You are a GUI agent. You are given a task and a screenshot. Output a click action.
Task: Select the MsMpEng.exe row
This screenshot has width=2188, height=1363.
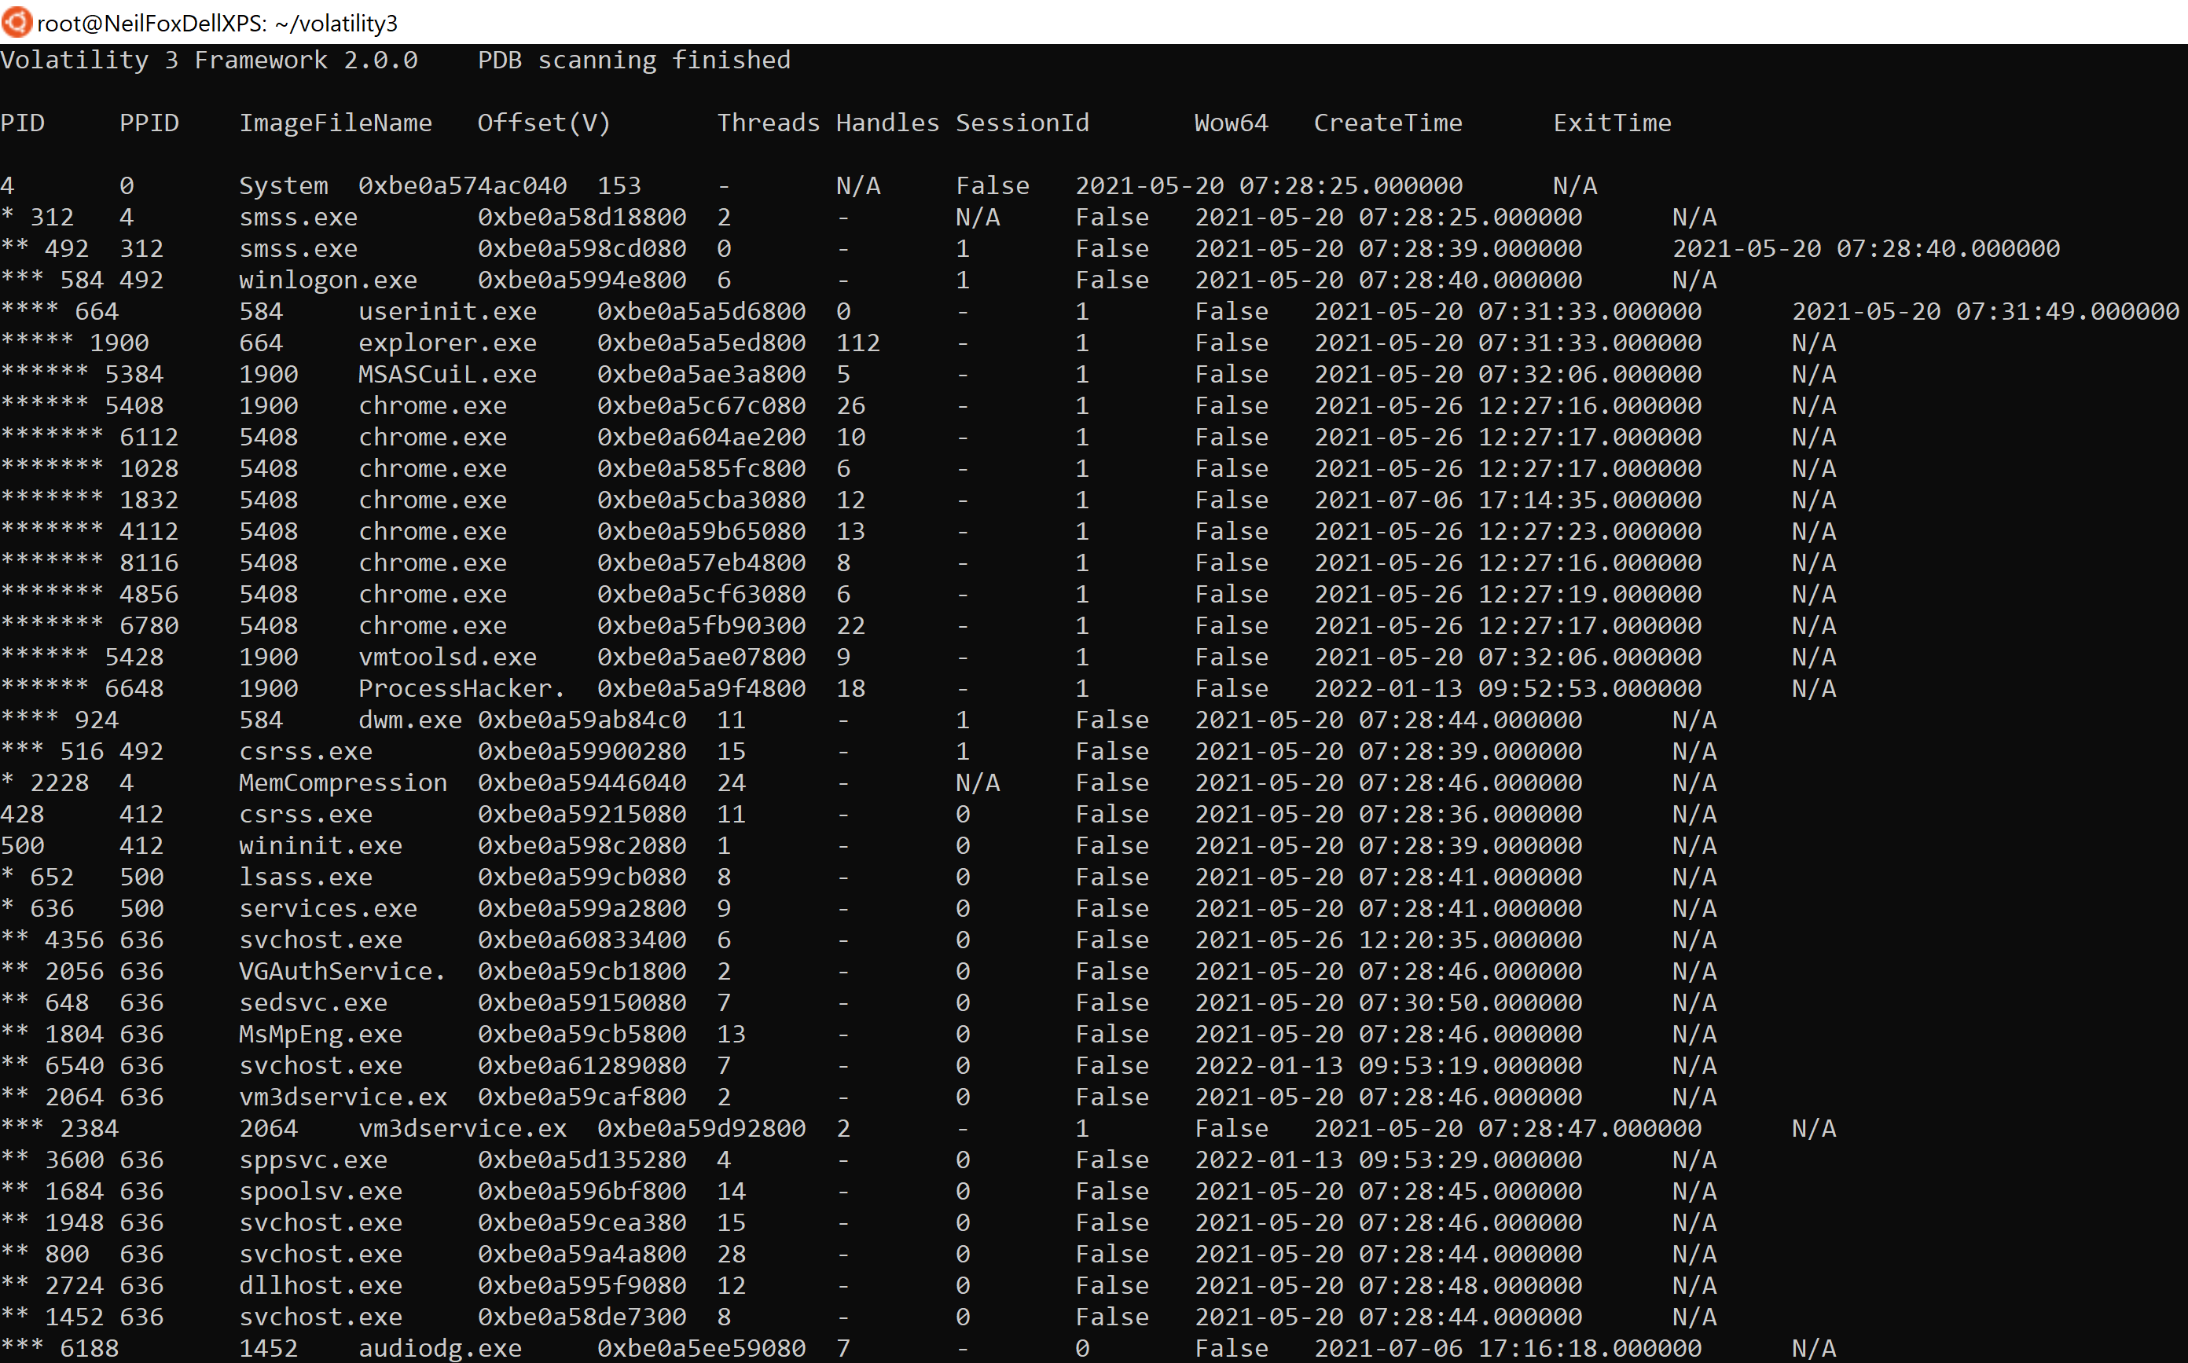coord(320,1034)
